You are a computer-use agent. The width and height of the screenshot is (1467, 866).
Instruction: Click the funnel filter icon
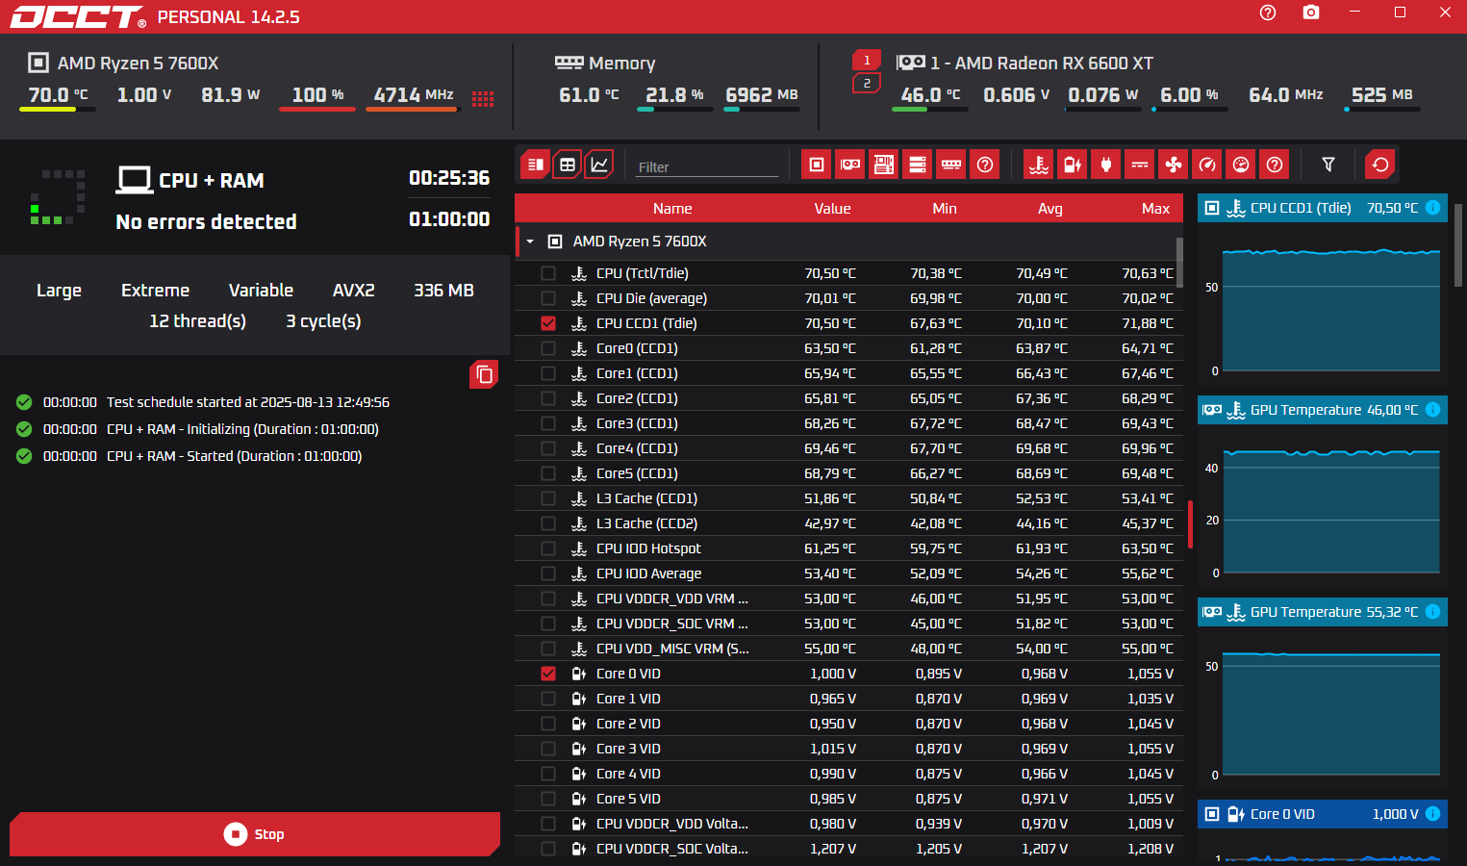coord(1328,165)
